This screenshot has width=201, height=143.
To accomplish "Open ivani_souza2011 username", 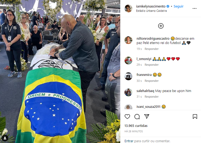I will coord(148,107).
